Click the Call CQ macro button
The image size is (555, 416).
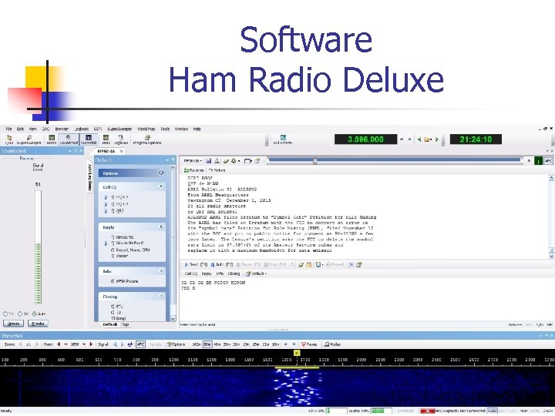[x=191, y=273]
